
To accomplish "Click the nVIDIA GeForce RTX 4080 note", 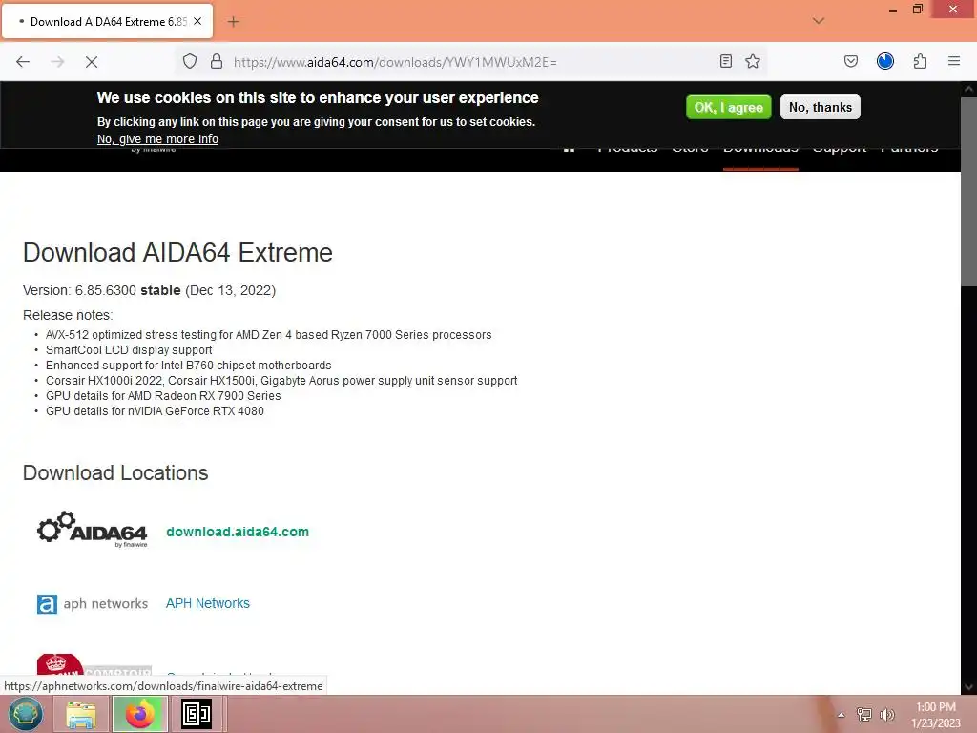I will [155, 410].
